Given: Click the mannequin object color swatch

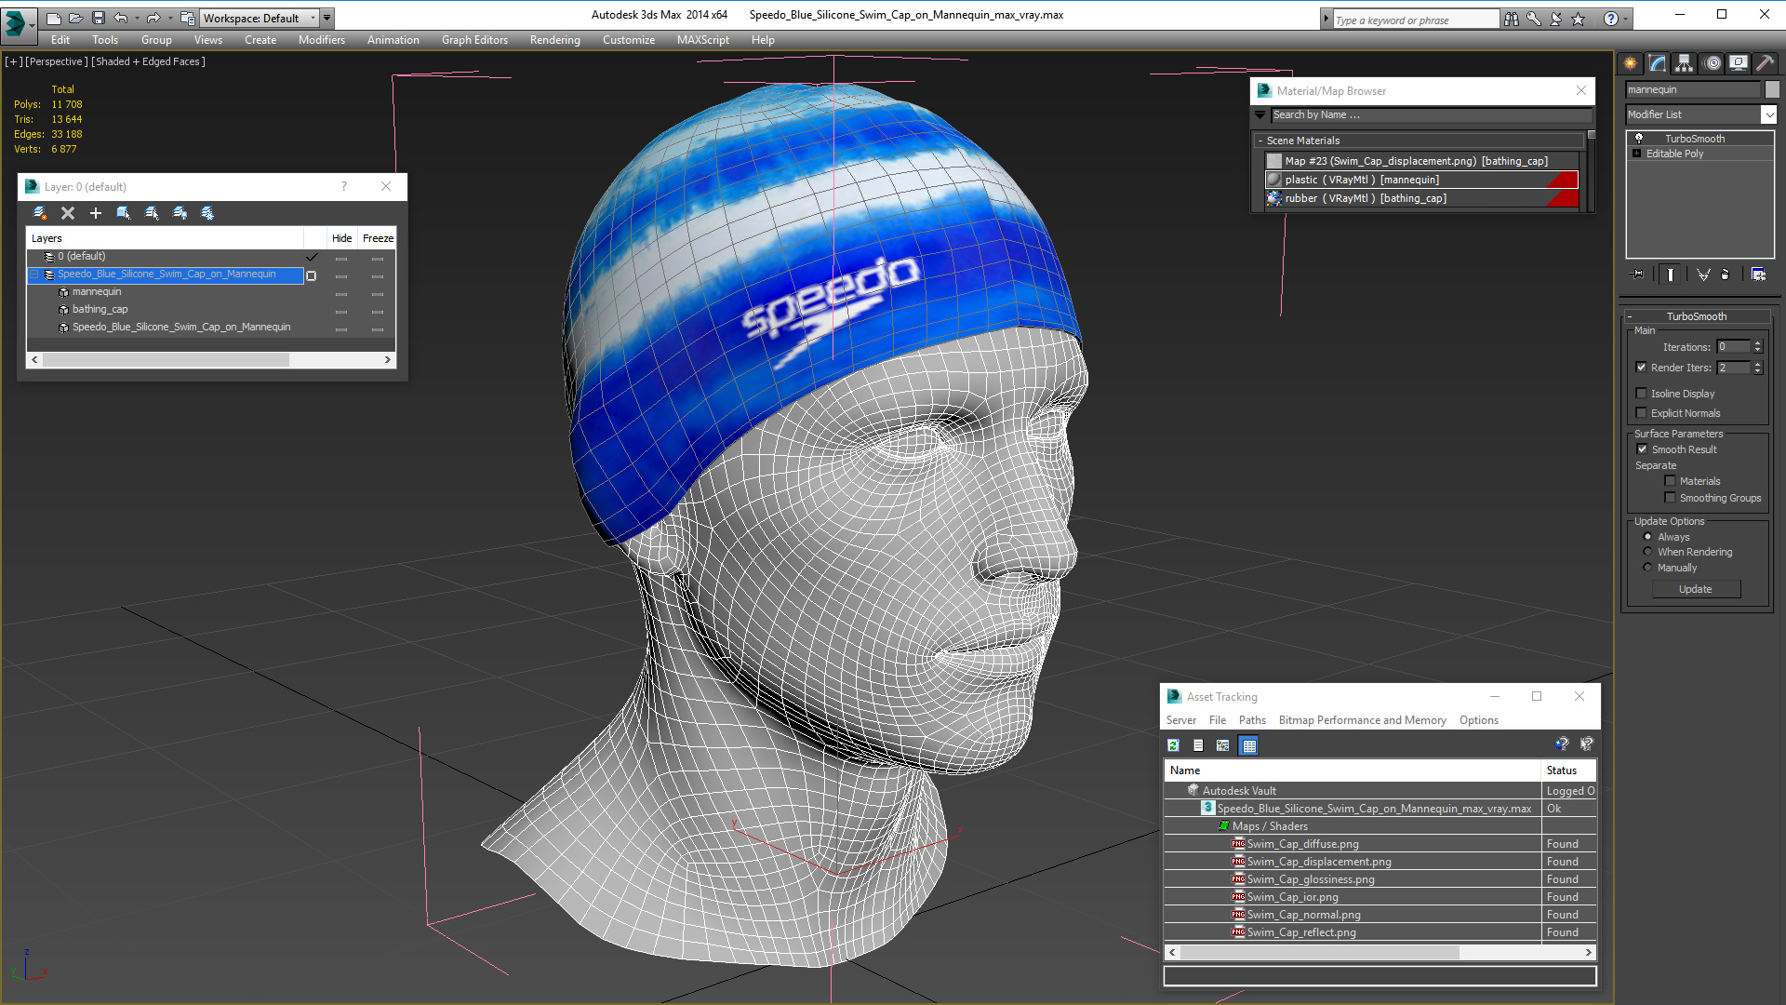Looking at the screenshot, I should (1772, 89).
